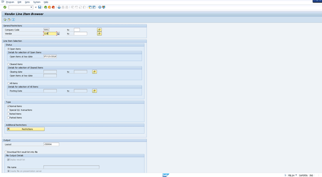The image size is (322, 177).
Task: Open the Goto menu
Action: click(27, 2)
